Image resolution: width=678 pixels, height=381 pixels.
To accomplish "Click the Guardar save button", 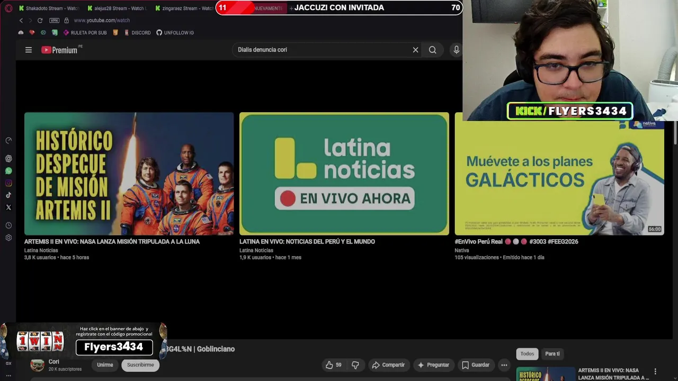I will (x=476, y=365).
